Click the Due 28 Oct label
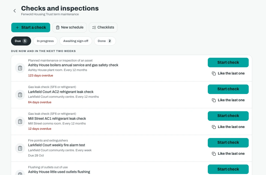The image size is (266, 175). click(36, 155)
